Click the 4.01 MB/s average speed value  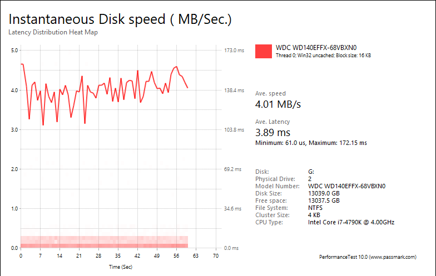click(x=278, y=104)
